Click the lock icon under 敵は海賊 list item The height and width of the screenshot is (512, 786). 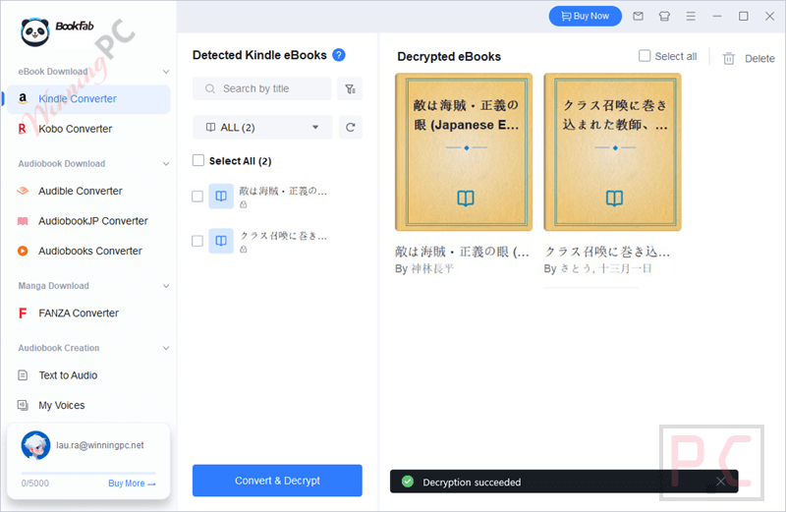(x=243, y=204)
